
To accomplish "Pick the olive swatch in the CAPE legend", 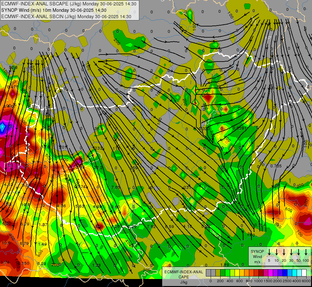I will (218, 273).
